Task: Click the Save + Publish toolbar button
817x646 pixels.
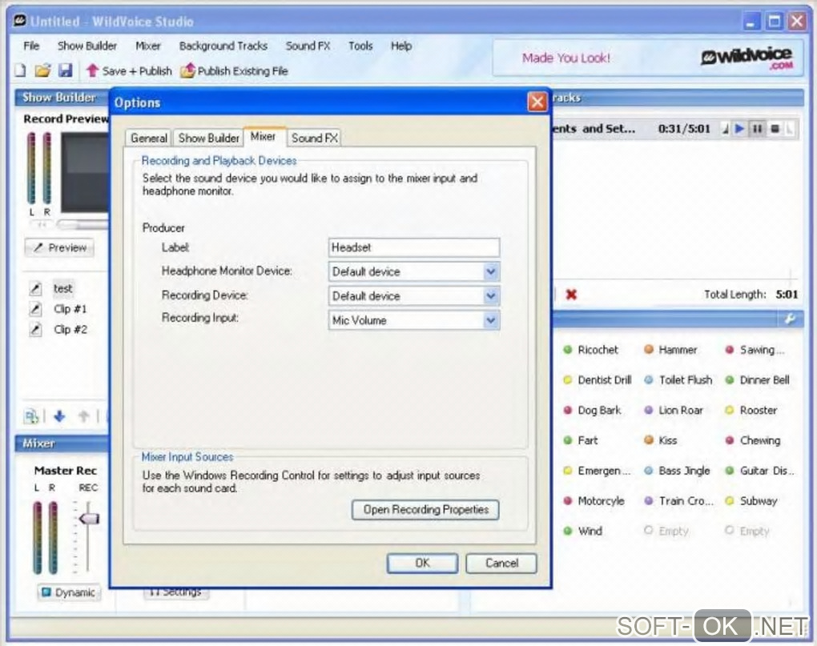Action: pos(129,70)
